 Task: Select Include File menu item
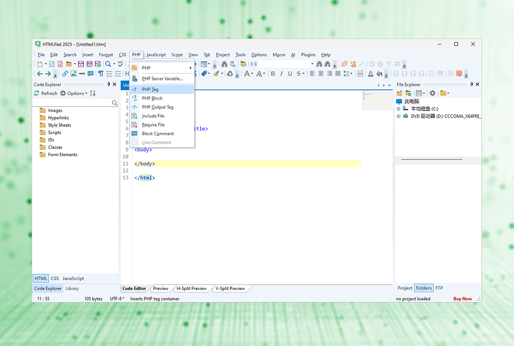(x=162, y=116)
